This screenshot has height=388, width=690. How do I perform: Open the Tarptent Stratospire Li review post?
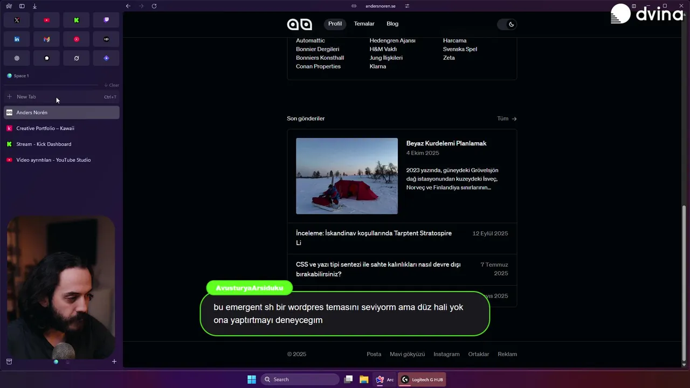(374, 238)
